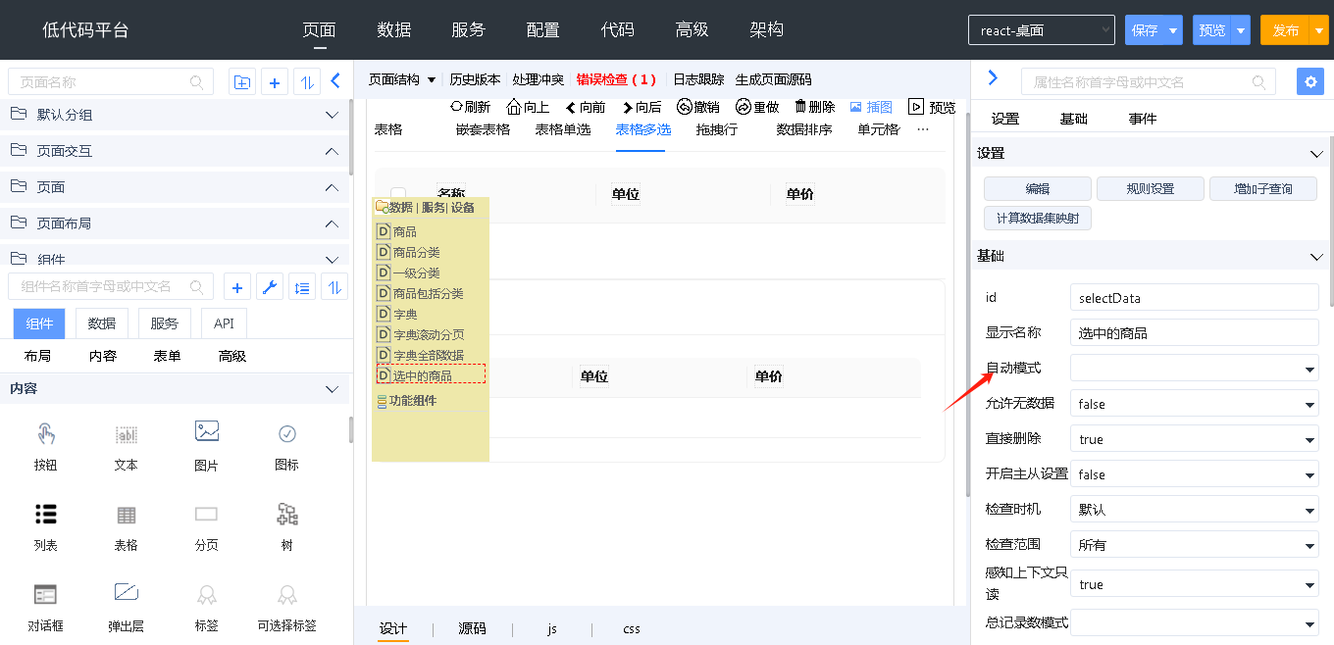The width and height of the screenshot is (1334, 645).
Task: Switch to the API component tab
Action: click(x=224, y=323)
